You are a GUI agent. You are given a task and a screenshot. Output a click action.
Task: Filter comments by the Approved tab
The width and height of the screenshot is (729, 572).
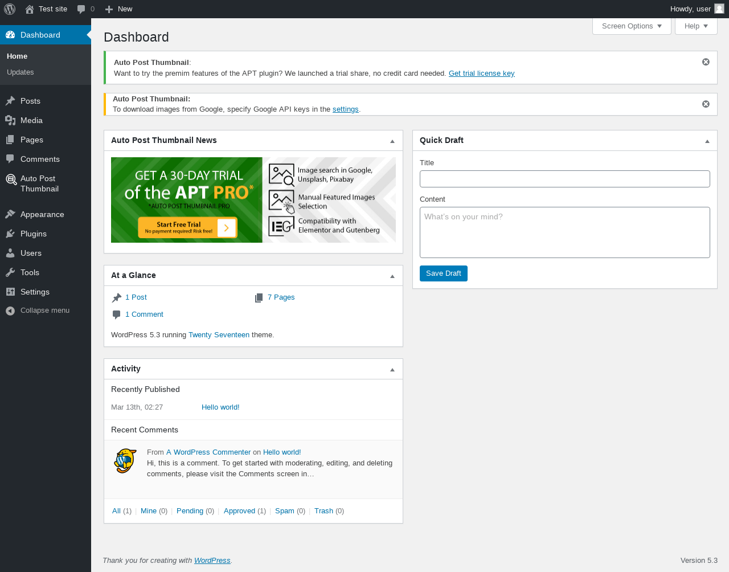point(239,511)
